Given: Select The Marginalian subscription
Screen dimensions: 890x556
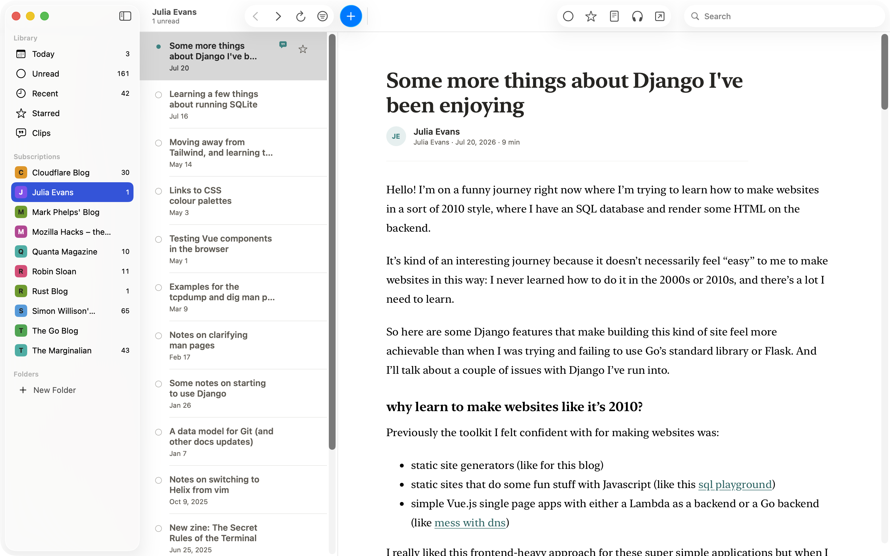Looking at the screenshot, I should [x=72, y=351].
